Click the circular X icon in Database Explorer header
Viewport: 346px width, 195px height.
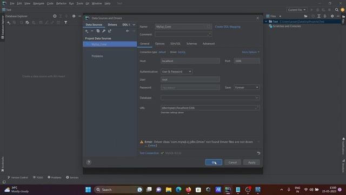pos(55,16)
